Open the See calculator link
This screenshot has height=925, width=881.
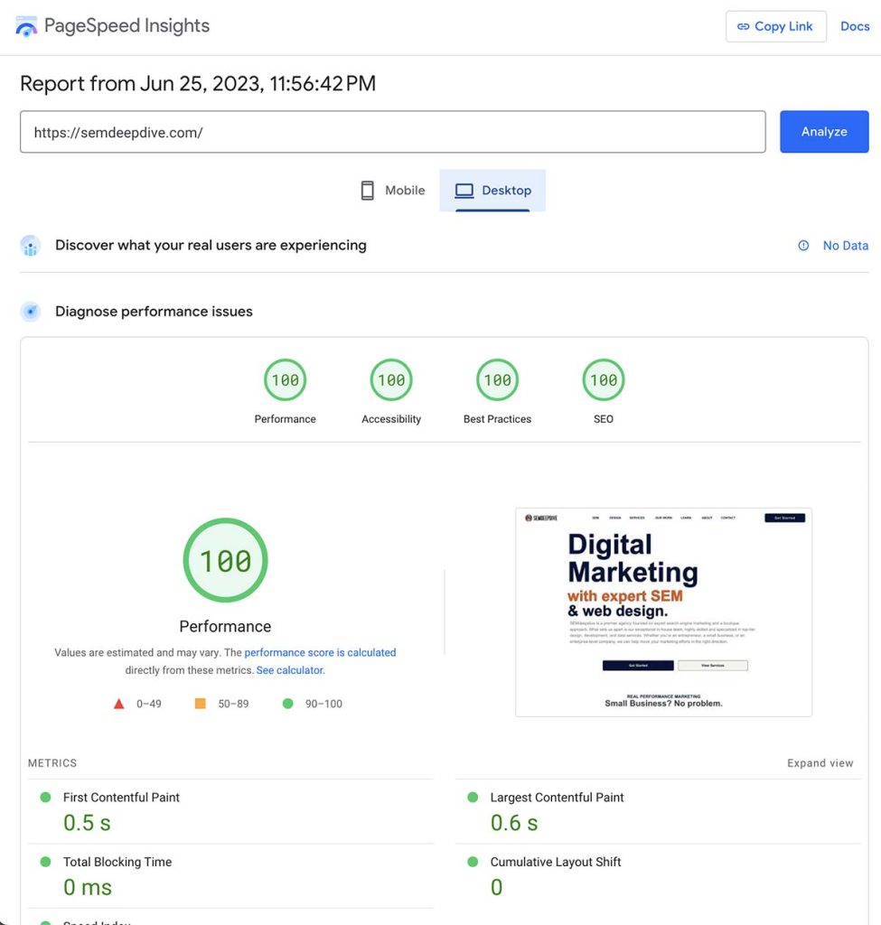(290, 670)
